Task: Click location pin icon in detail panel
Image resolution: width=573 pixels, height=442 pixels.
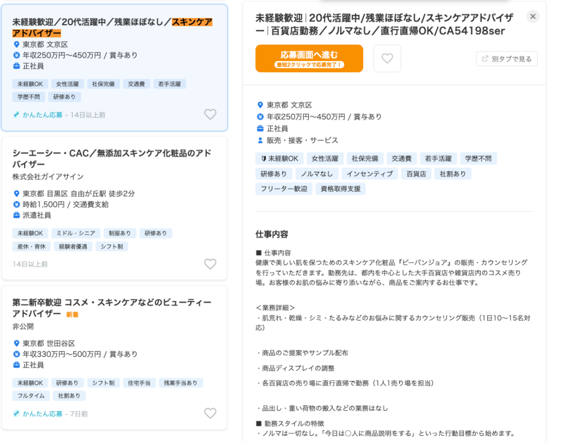Action: [260, 105]
